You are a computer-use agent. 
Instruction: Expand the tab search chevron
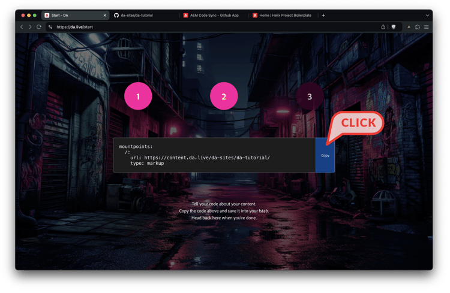(x=428, y=15)
